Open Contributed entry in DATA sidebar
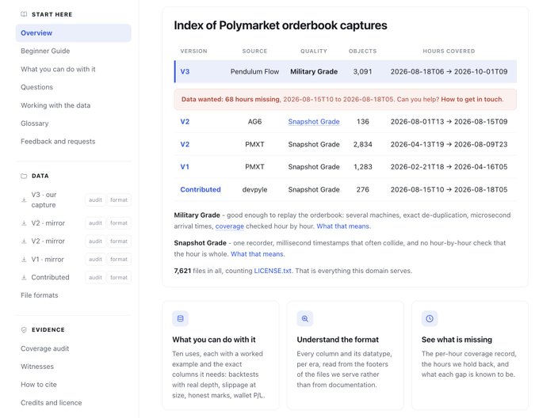Image resolution: width=539 pixels, height=418 pixels. (50, 277)
